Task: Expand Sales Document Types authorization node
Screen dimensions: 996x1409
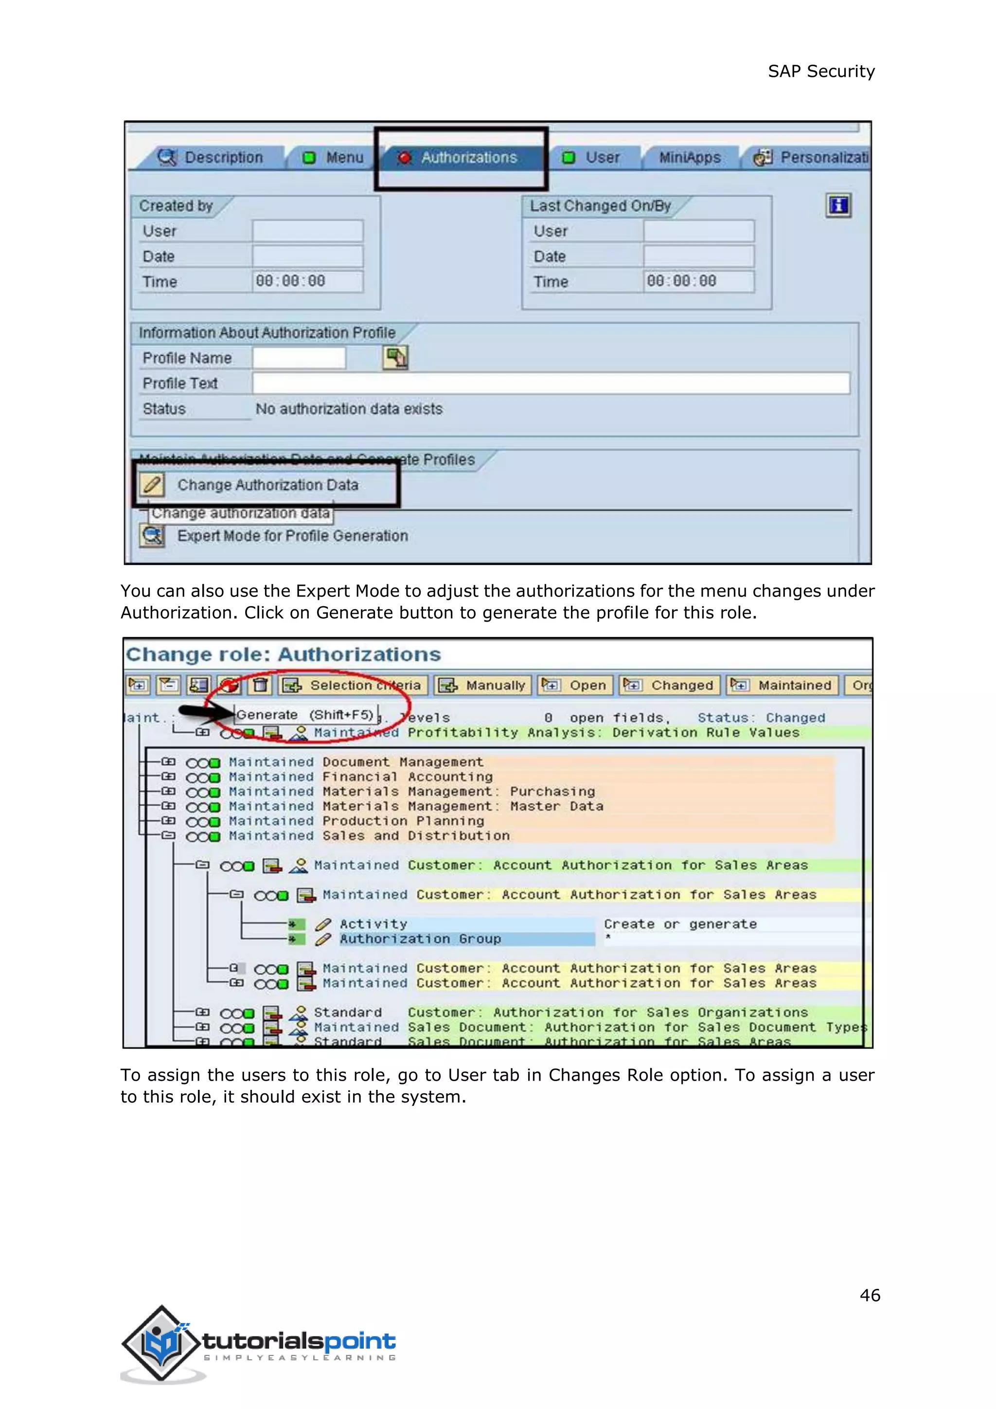Action: 202,1027
